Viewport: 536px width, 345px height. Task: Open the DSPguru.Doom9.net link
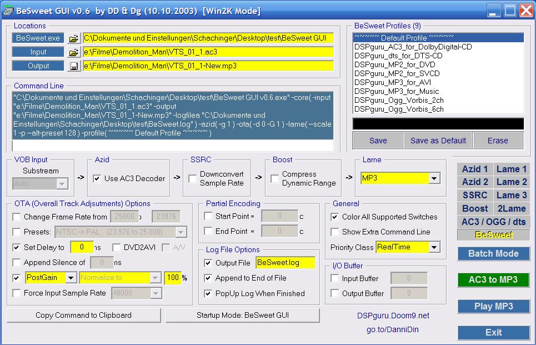pos(393,316)
